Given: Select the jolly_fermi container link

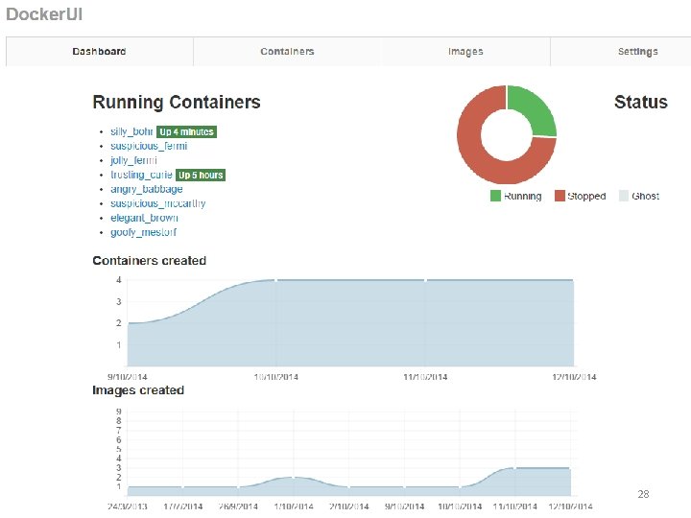Looking at the screenshot, I should (x=133, y=160).
